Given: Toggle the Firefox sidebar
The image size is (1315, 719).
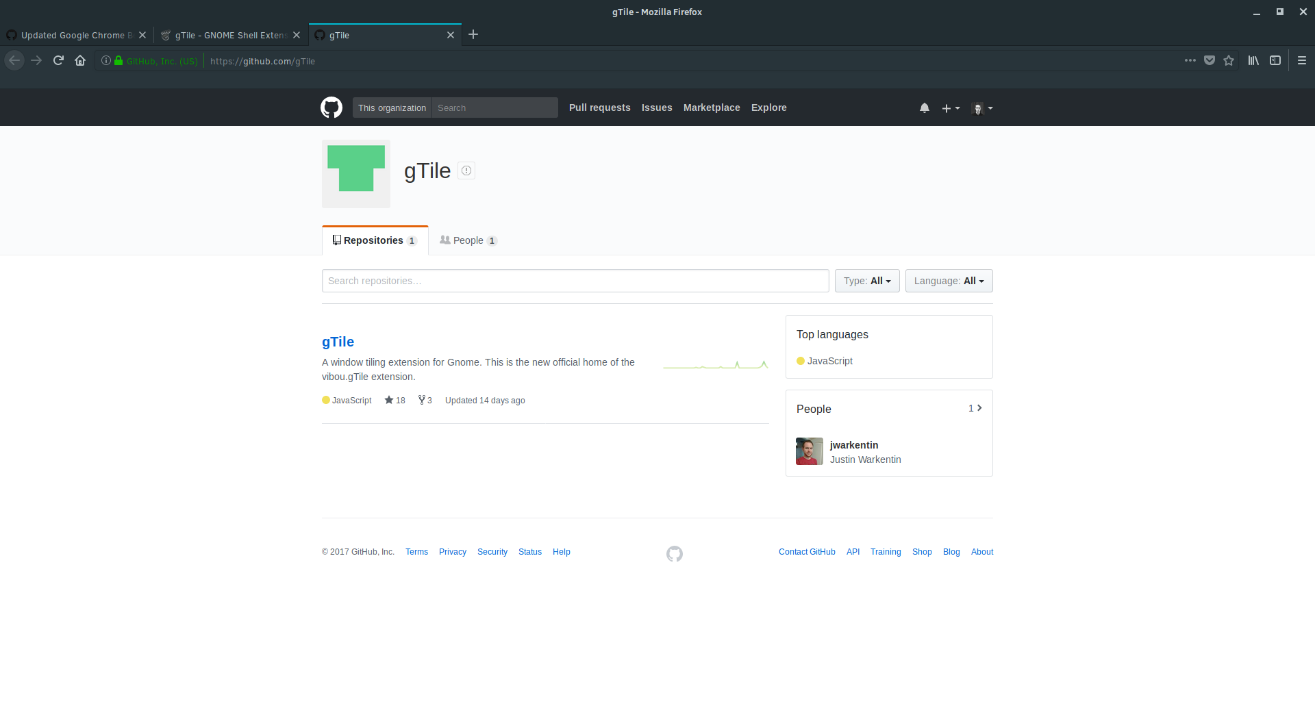Looking at the screenshot, I should [x=1275, y=60].
